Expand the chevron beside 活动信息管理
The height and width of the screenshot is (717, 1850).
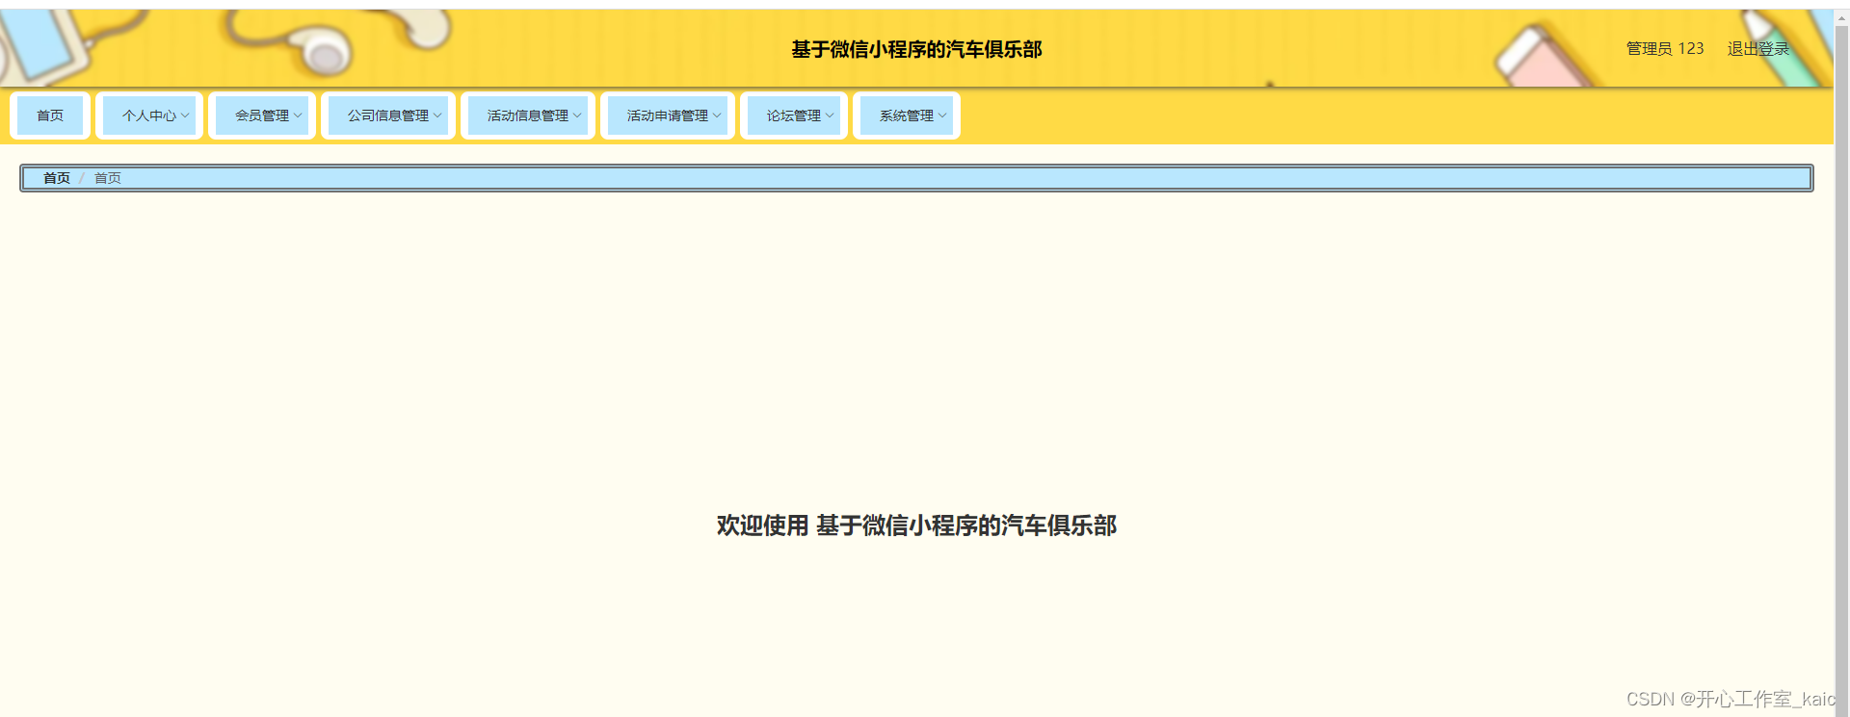tap(577, 115)
